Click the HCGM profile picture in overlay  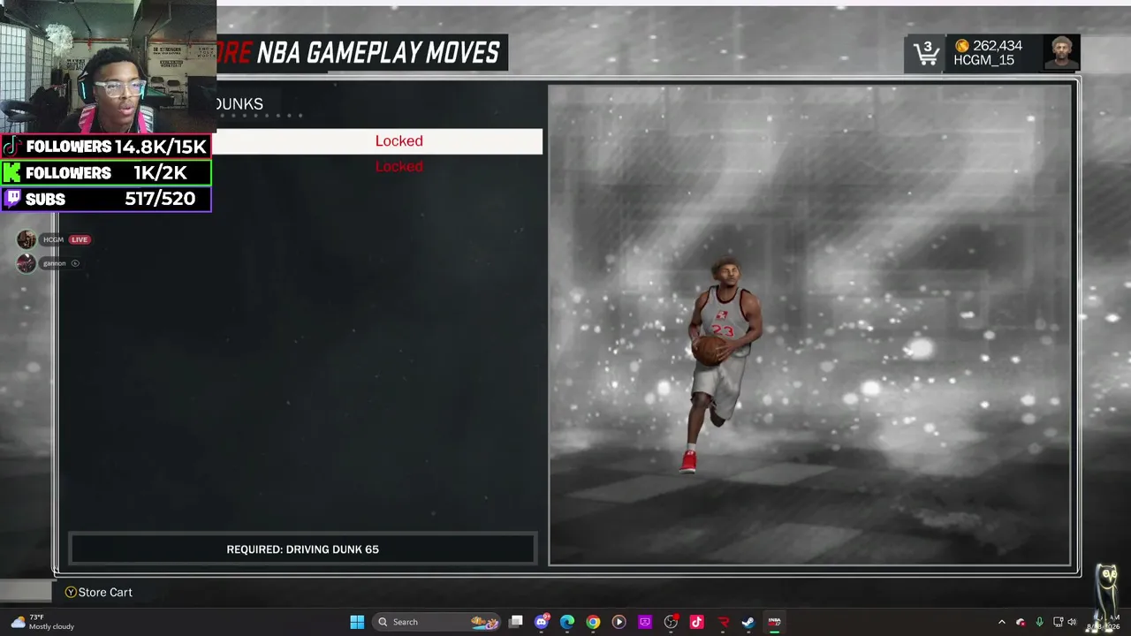27,239
